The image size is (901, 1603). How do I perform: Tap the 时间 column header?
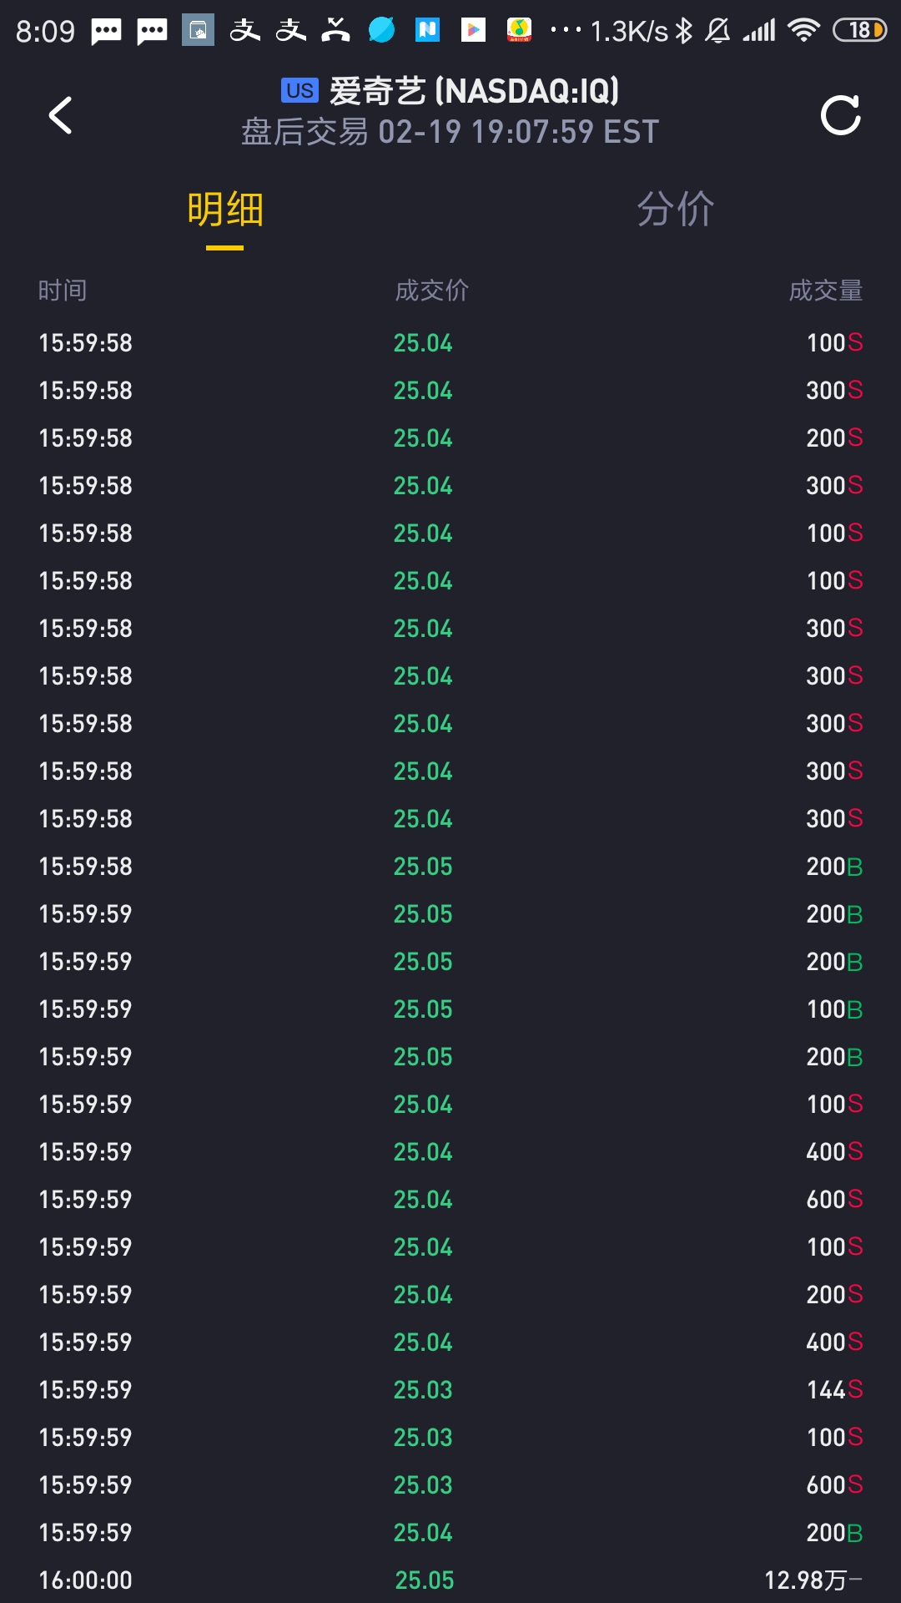63,291
